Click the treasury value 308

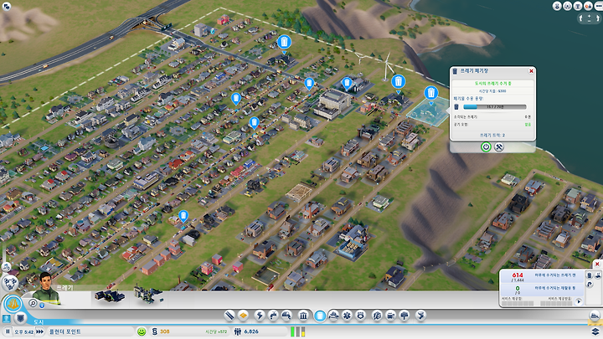(x=165, y=331)
